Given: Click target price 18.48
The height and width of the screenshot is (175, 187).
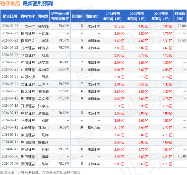Looking at the screenshot, I should point(182,156).
